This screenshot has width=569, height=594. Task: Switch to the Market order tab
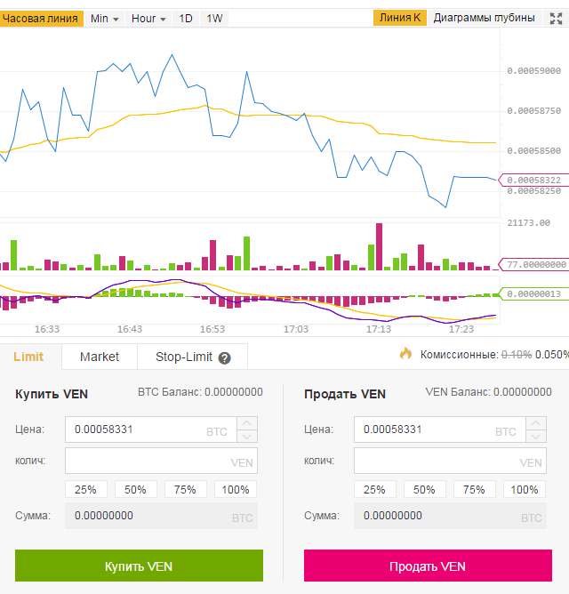point(100,357)
